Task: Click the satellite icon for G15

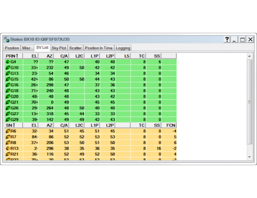Action: (8, 79)
